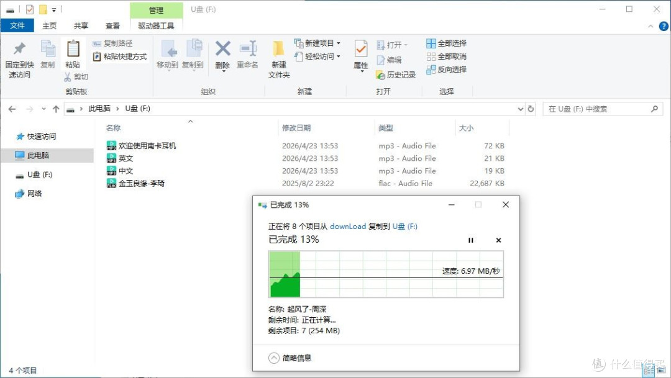Click Move to (移动到) icon

pyautogui.click(x=168, y=49)
